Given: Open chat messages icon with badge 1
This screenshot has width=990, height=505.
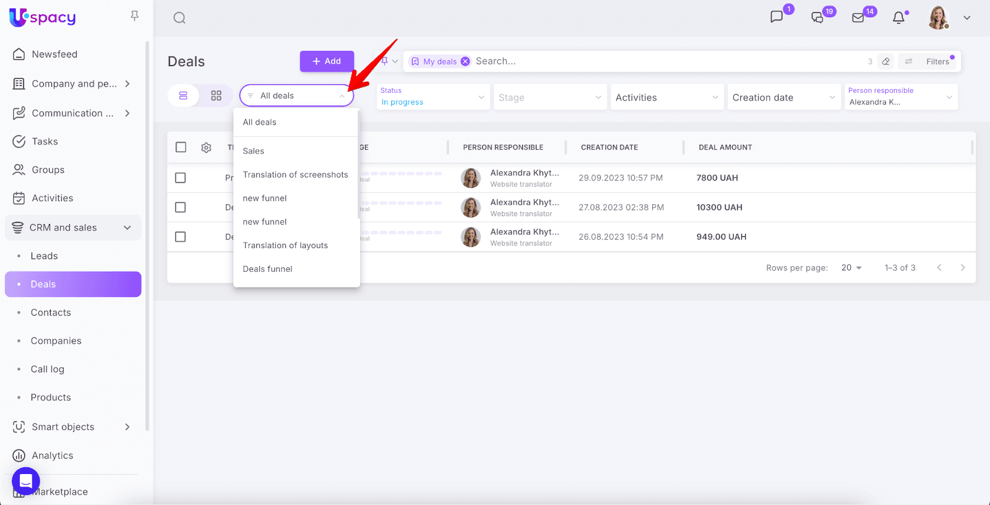Looking at the screenshot, I should 777,17.
